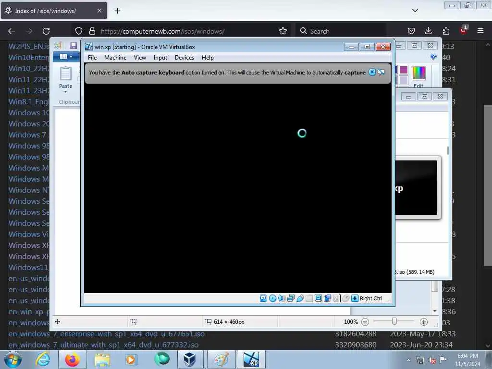Open the Devices menu
The height and width of the screenshot is (369, 492).
coord(184,58)
